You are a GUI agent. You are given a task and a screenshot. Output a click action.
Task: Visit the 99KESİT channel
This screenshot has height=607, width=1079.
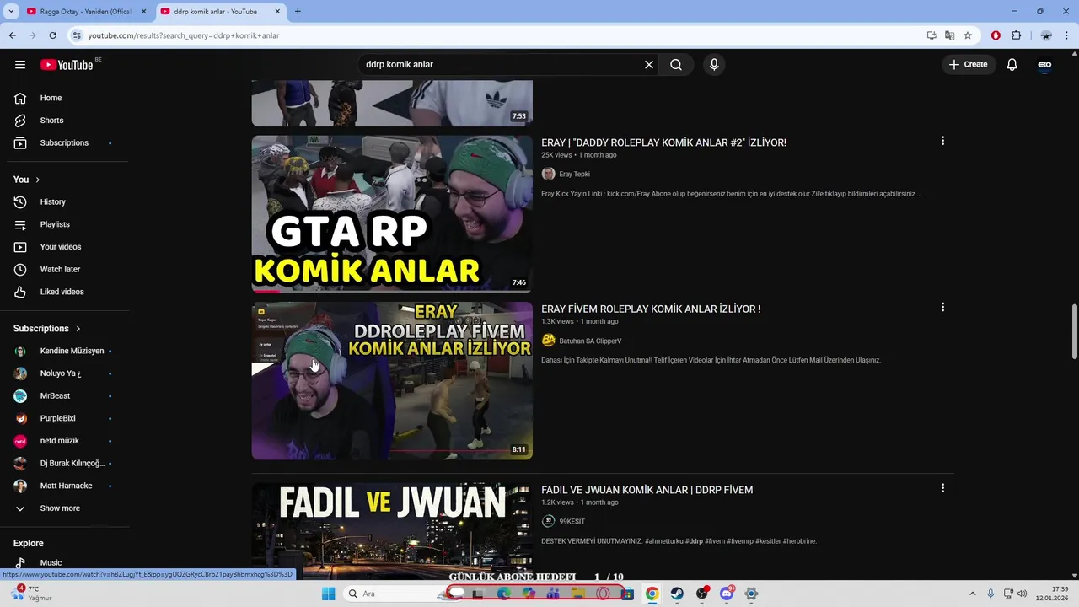tap(572, 522)
